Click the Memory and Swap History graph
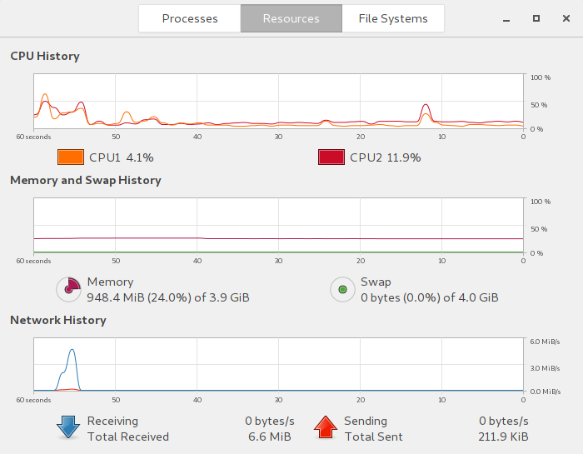Screen dimensions: 583x454 coord(278,225)
